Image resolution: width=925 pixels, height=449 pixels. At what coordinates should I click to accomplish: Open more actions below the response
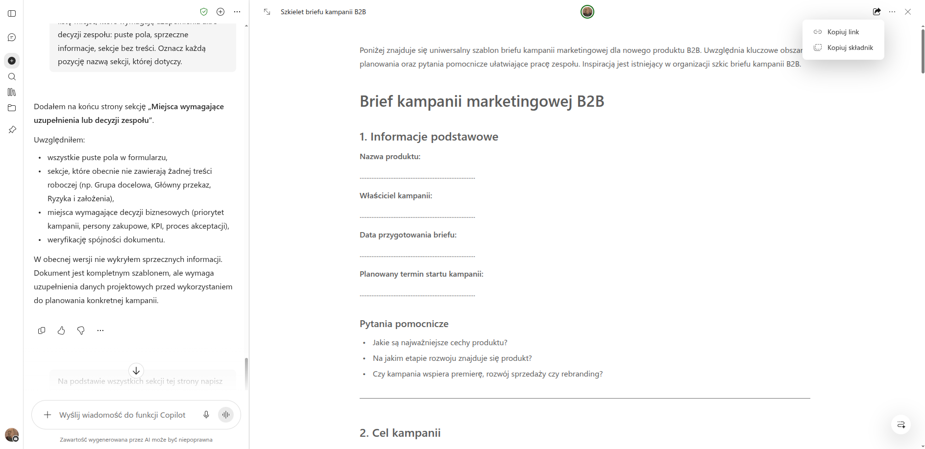(x=100, y=331)
